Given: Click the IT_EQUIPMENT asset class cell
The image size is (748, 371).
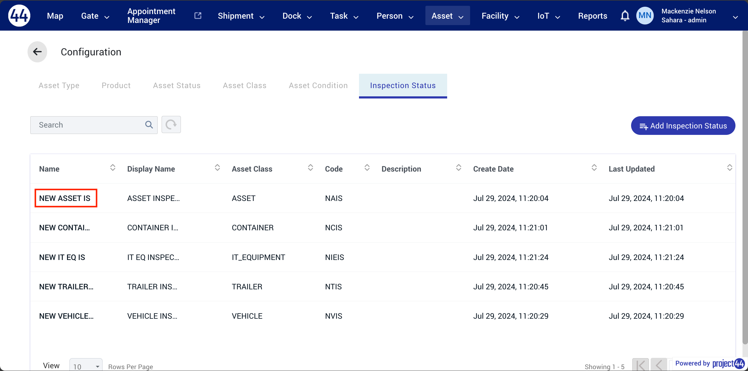Looking at the screenshot, I should pos(258,257).
